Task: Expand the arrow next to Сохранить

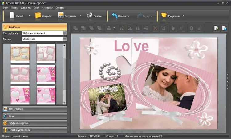Action: pyautogui.click(x=81, y=16)
